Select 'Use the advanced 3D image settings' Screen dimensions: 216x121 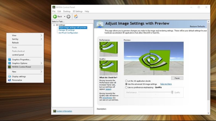[x=126, y=84]
